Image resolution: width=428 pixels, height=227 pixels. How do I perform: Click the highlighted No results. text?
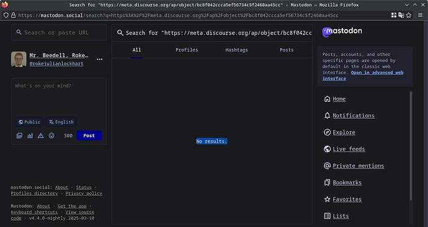[212, 141]
